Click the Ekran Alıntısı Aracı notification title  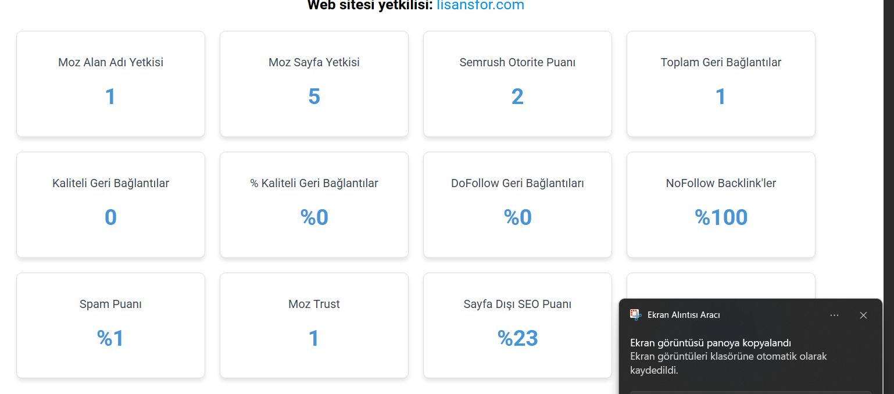click(684, 315)
